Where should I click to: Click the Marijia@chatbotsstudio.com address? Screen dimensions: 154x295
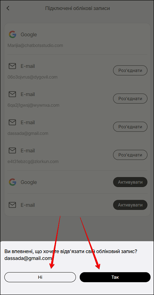[x=35, y=46]
